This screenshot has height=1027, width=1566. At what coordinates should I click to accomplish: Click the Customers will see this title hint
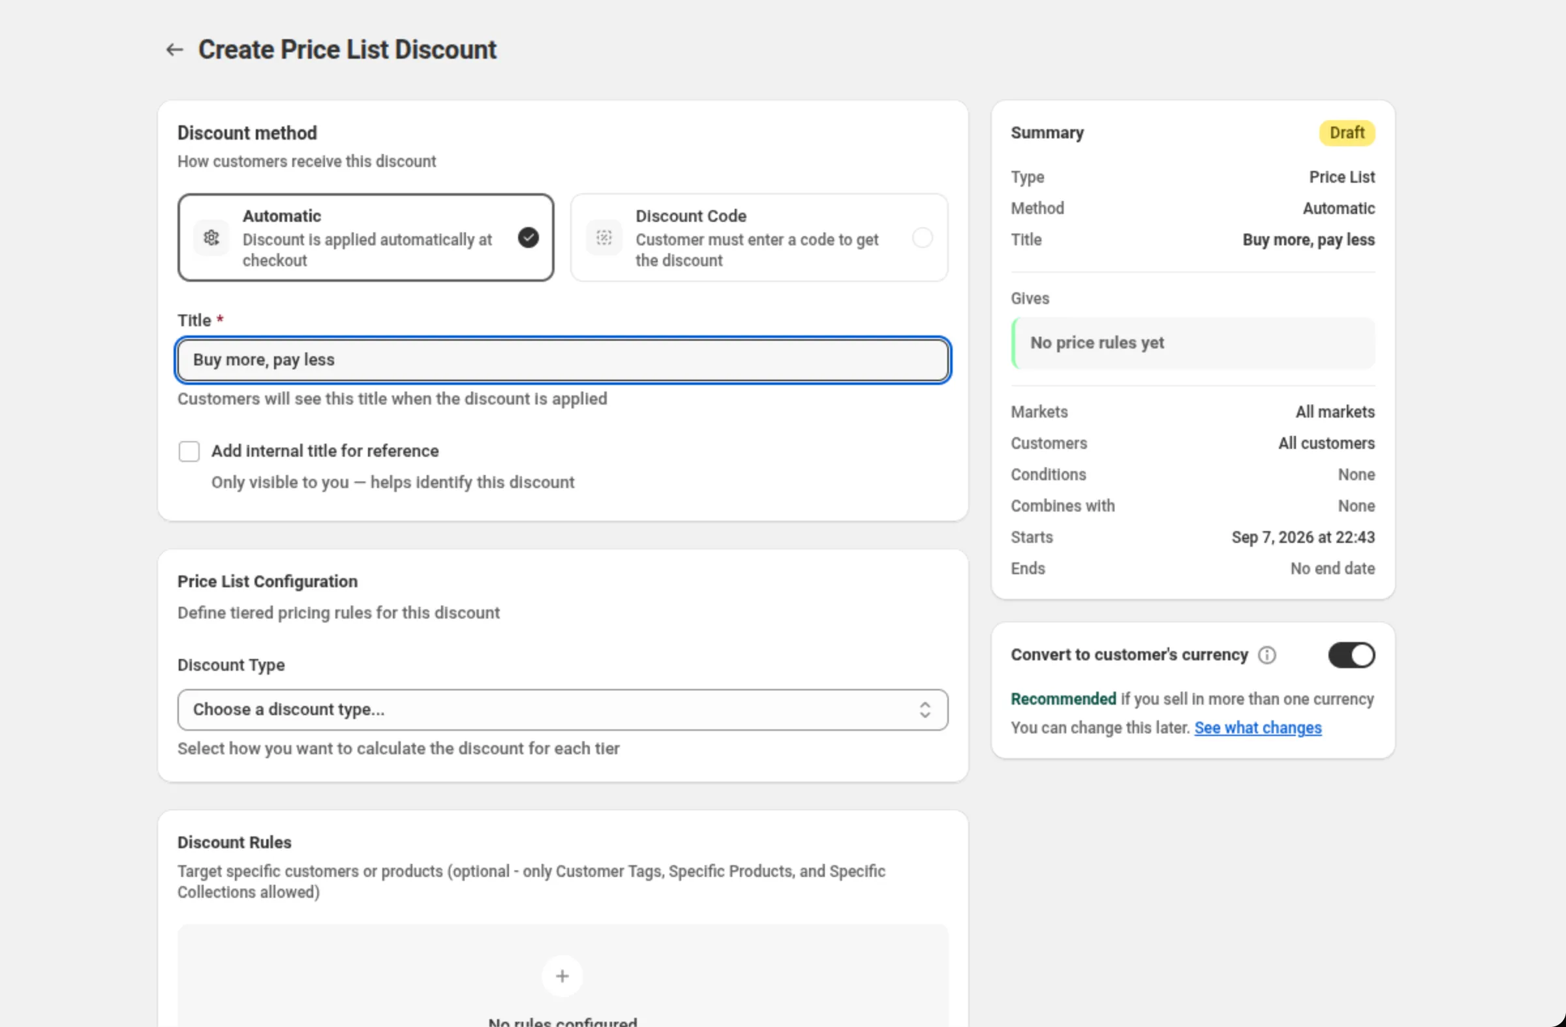coord(392,399)
